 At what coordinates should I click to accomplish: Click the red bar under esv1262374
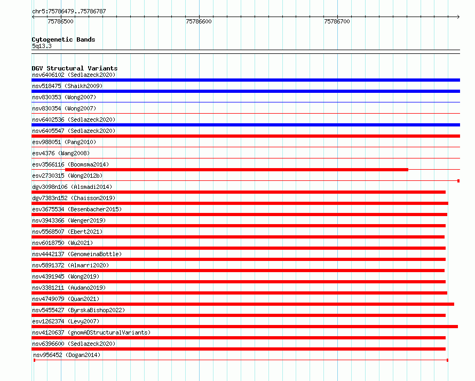click(244, 327)
